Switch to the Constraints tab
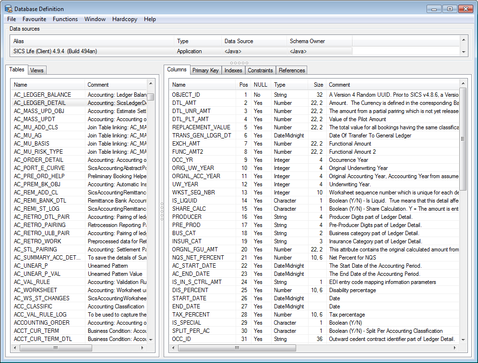 260,70
